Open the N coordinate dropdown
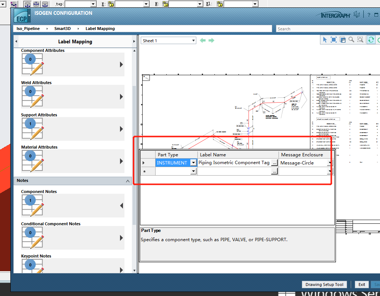Viewport: 380px width, 296px height. point(200,4)
